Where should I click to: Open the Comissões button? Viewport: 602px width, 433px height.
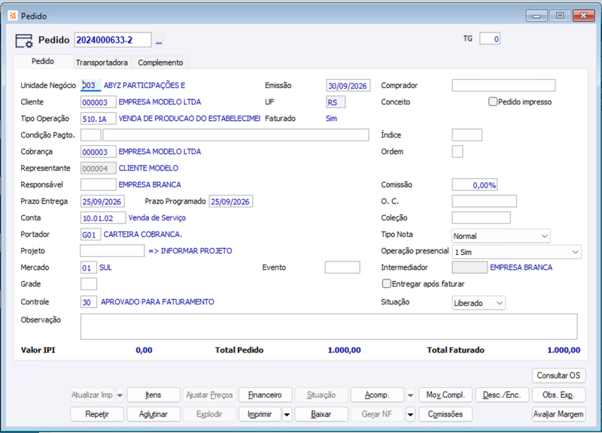click(x=445, y=414)
